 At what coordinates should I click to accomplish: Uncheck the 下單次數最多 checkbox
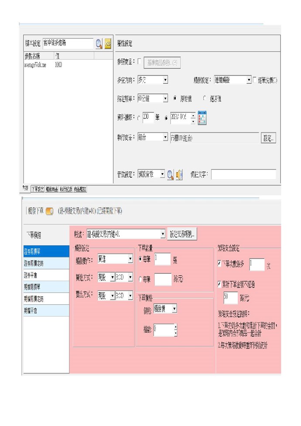(x=219, y=263)
